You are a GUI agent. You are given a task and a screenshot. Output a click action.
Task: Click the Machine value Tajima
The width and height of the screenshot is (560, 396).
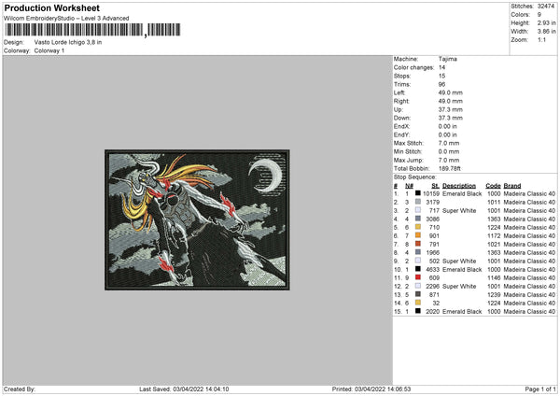coord(447,59)
